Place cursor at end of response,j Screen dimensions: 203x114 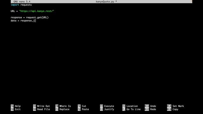point(35,21)
